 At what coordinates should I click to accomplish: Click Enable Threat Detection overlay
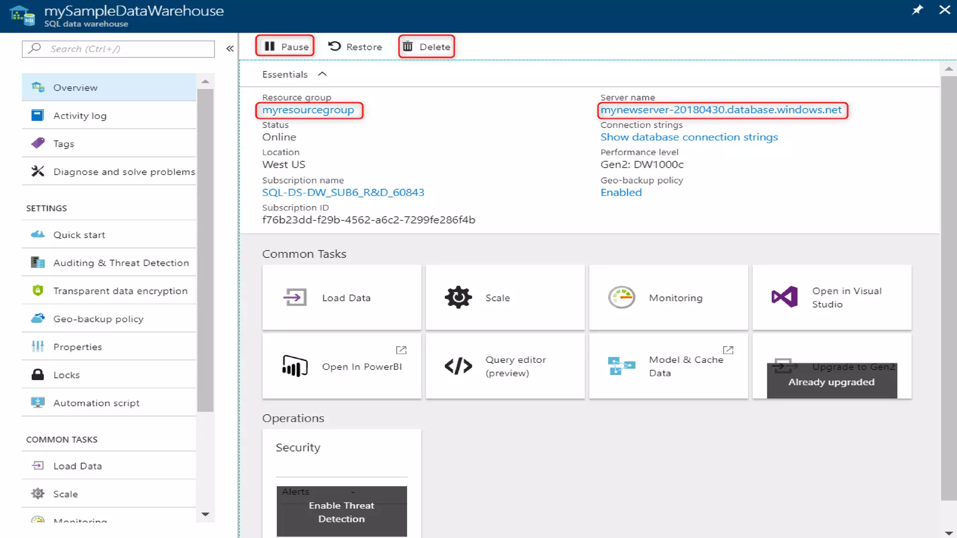pos(342,511)
